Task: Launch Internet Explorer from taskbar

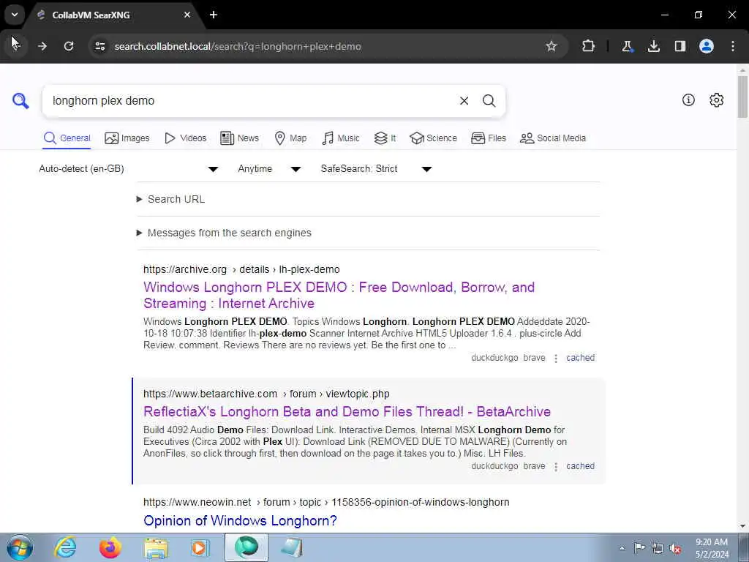Action: coord(65,547)
